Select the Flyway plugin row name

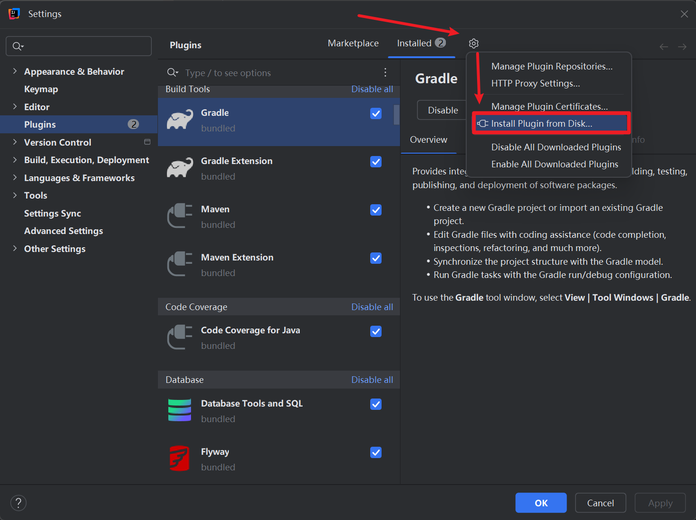(x=215, y=451)
